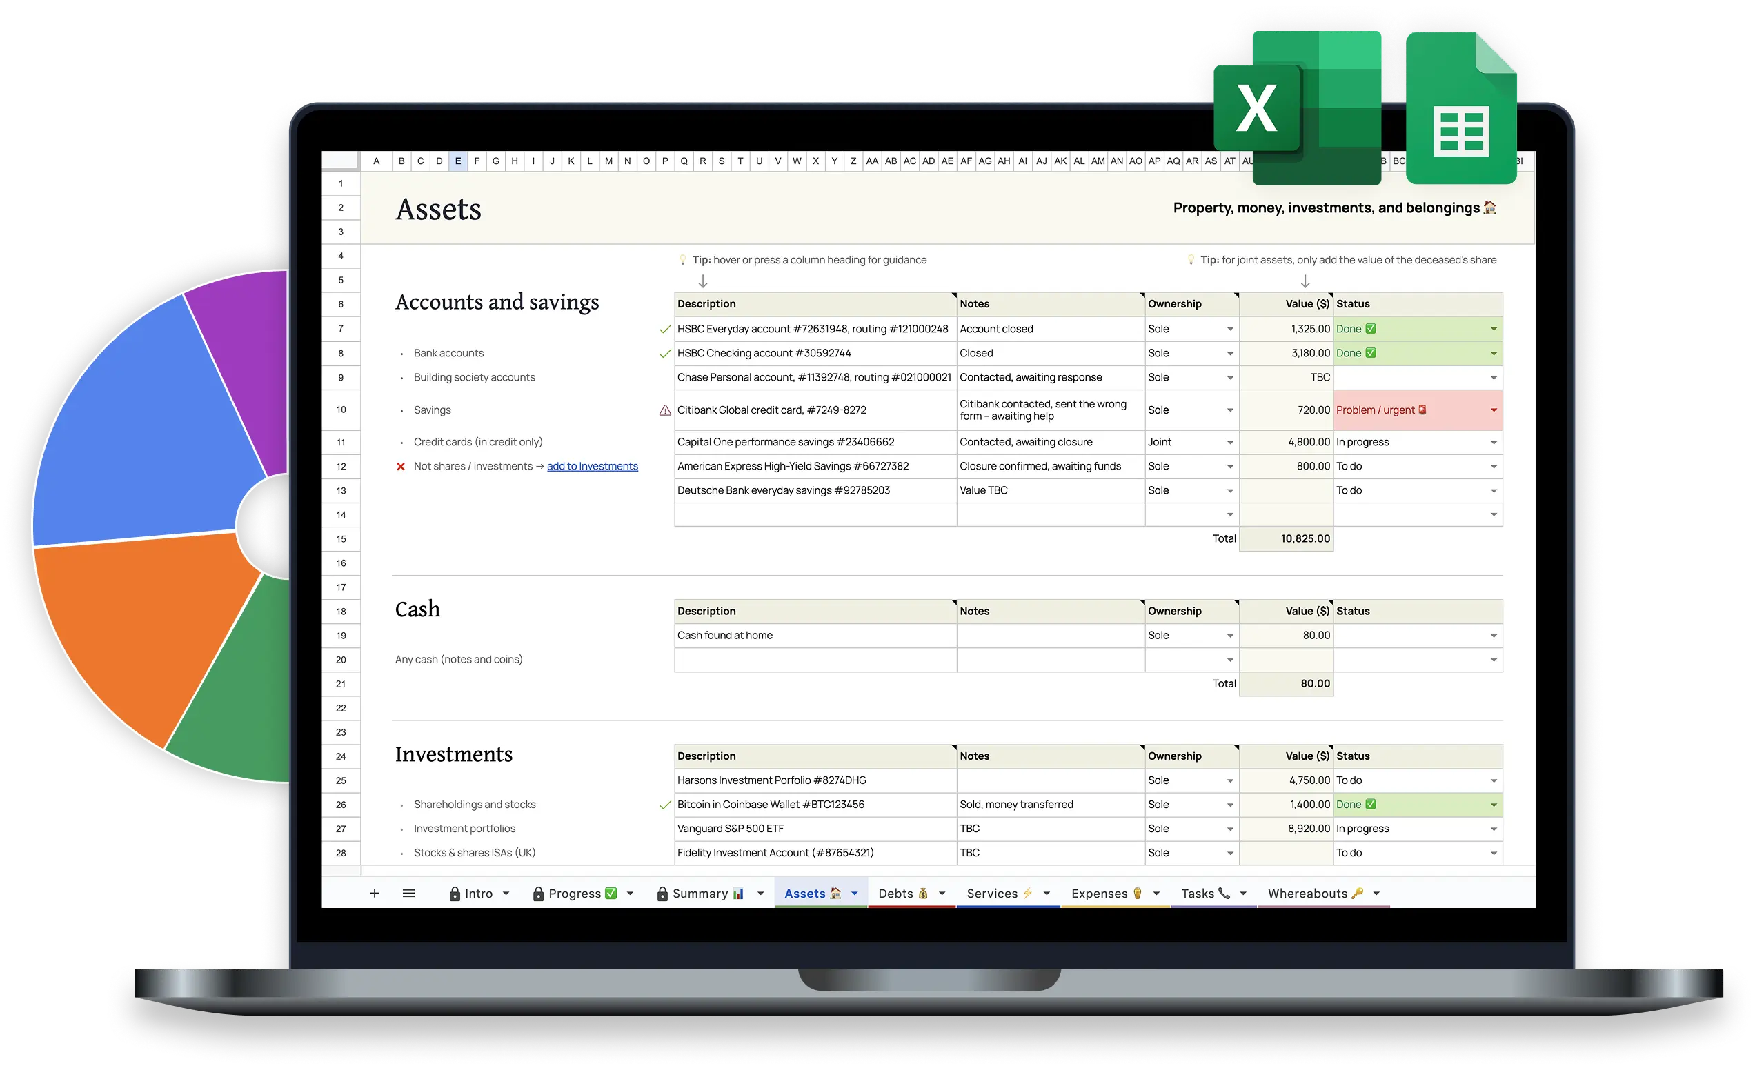Open the all sheets list icon

pos(408,894)
